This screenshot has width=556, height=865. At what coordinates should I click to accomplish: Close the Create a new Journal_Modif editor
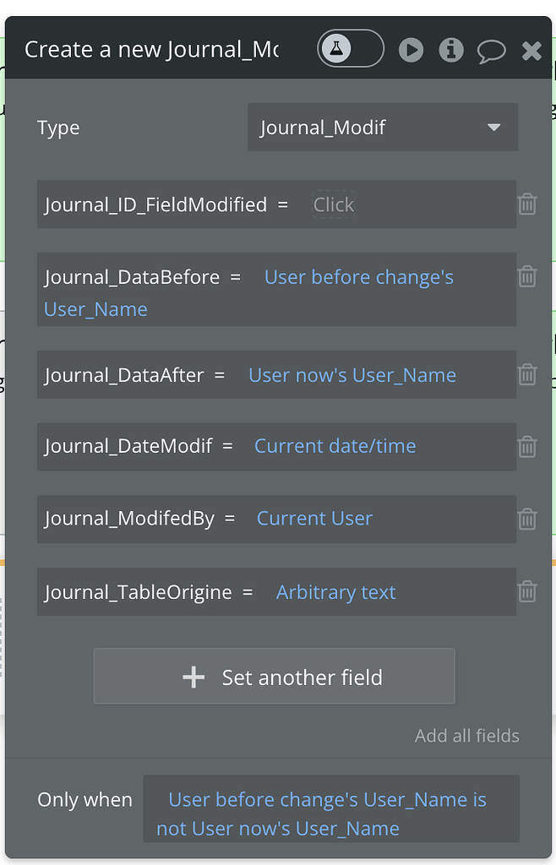pyautogui.click(x=531, y=49)
